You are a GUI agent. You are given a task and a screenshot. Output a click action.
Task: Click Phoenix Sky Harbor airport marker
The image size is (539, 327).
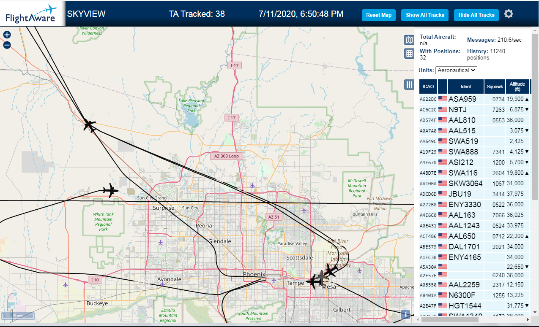pos(274,280)
